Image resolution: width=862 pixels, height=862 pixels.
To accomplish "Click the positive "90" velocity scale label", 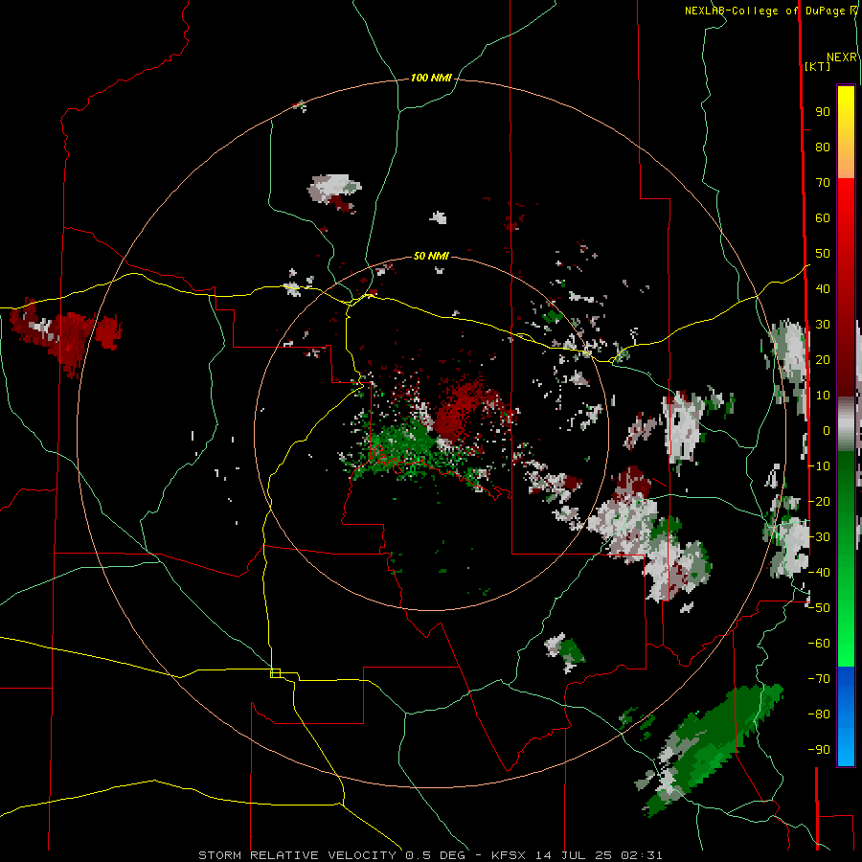I will [823, 112].
